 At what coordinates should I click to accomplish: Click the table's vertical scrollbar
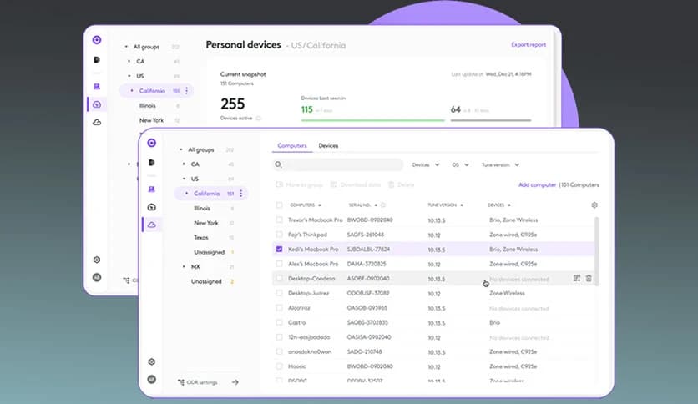pyautogui.click(x=596, y=250)
